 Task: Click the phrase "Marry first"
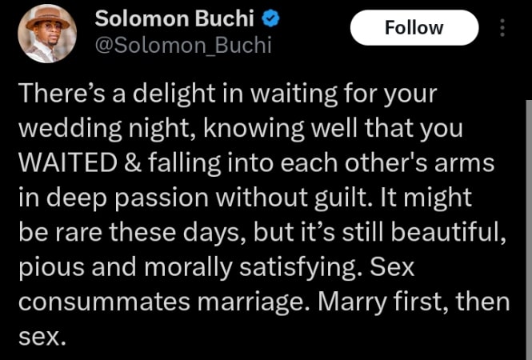(375, 303)
